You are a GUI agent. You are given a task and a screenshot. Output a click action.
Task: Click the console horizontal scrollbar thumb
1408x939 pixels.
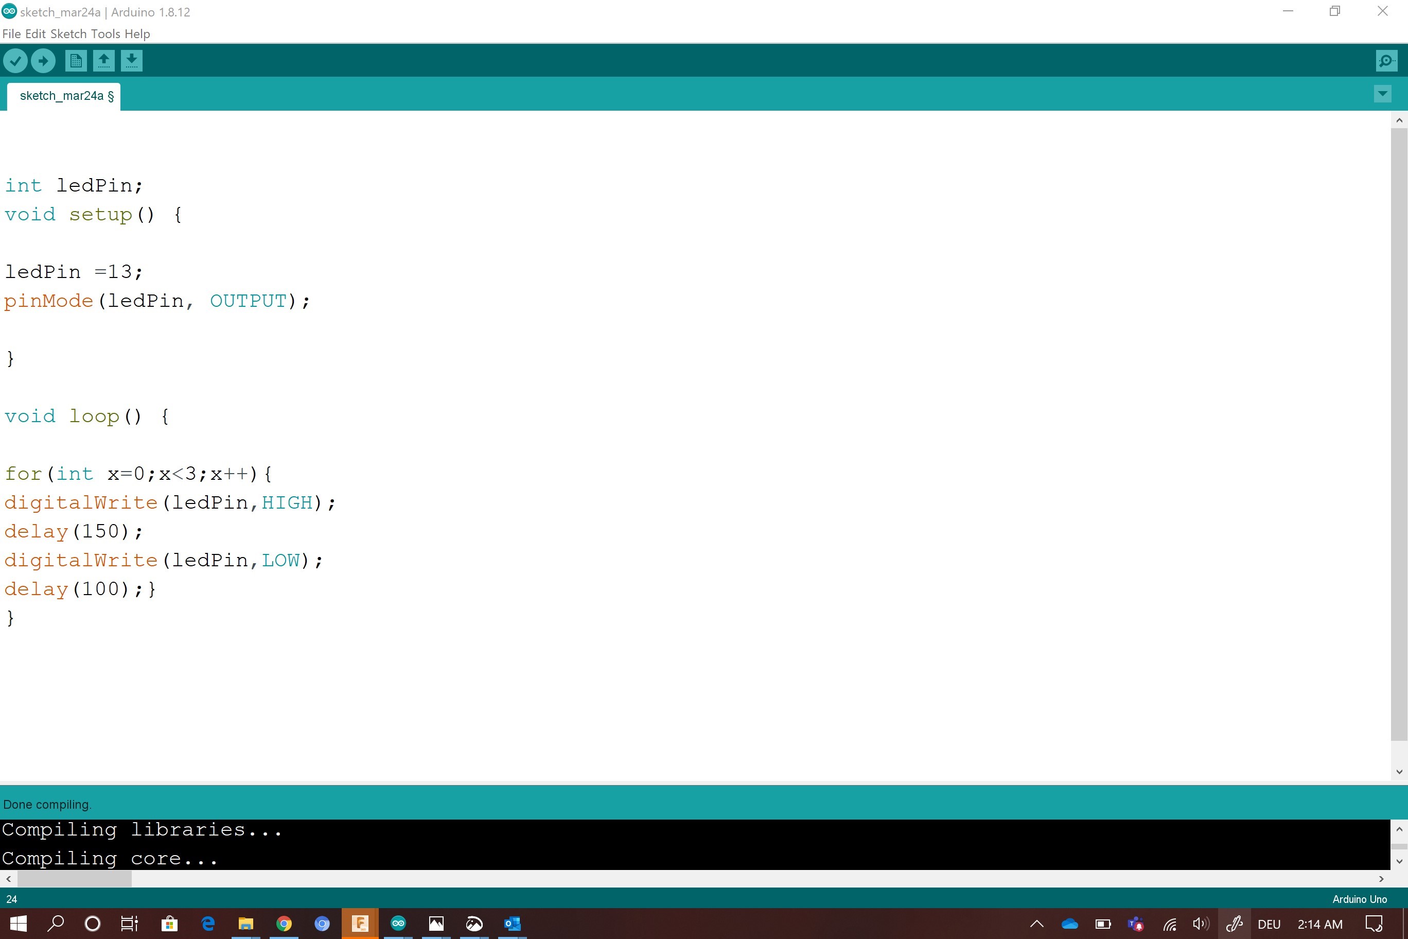pyautogui.click(x=74, y=879)
